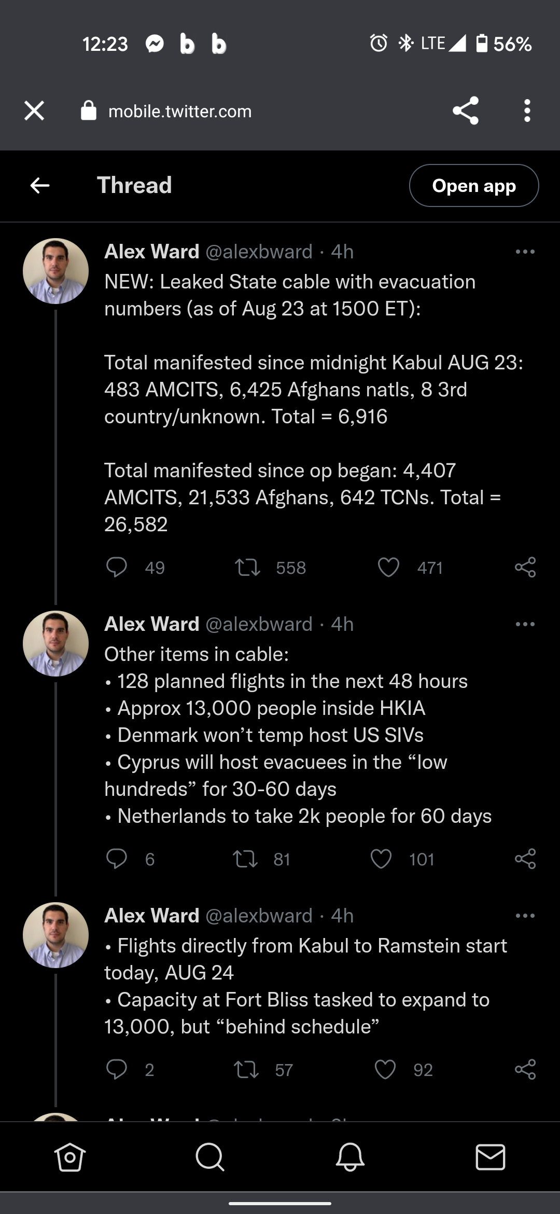The image size is (560, 1214).
Task: Open Messages envelope tab
Action: click(x=490, y=1157)
